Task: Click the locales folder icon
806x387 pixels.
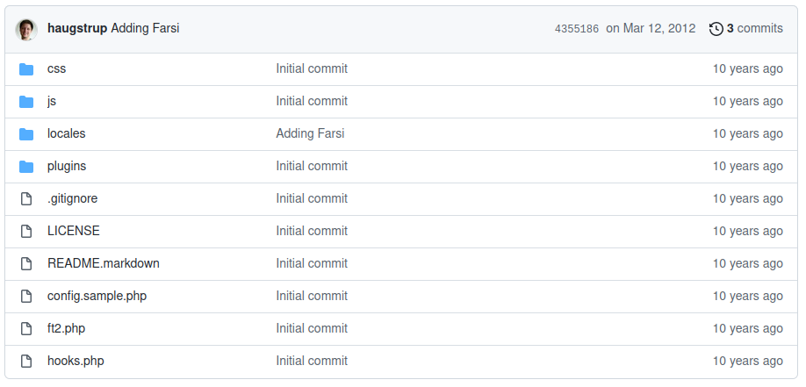Action: click(26, 134)
